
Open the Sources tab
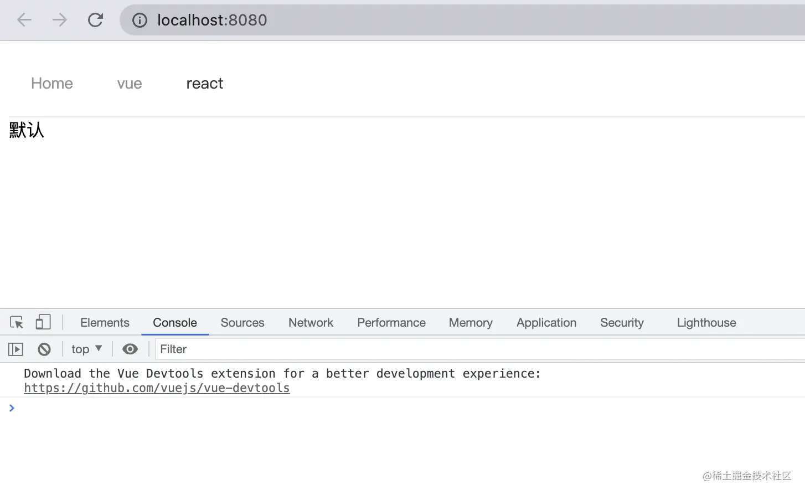click(x=242, y=322)
